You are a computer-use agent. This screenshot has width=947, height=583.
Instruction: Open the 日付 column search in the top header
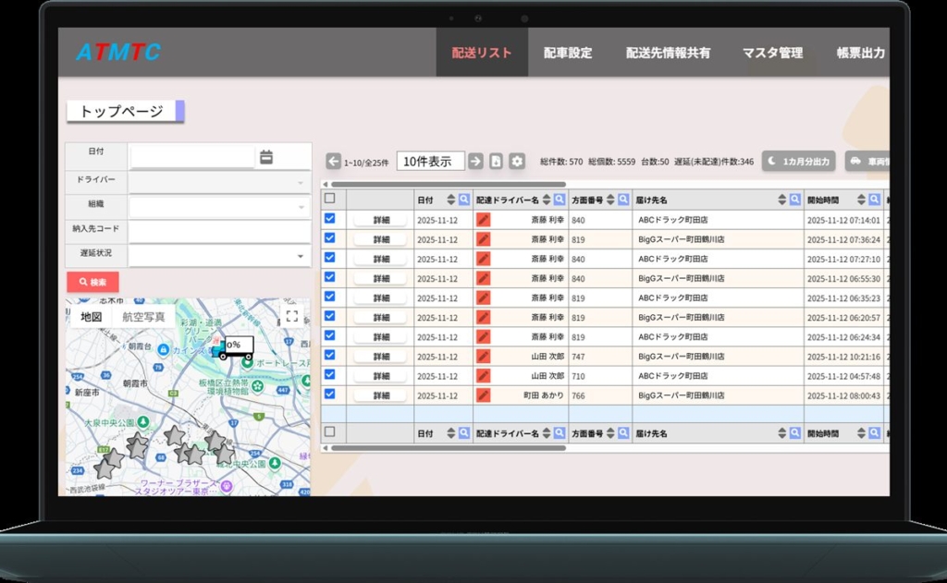[x=464, y=200]
